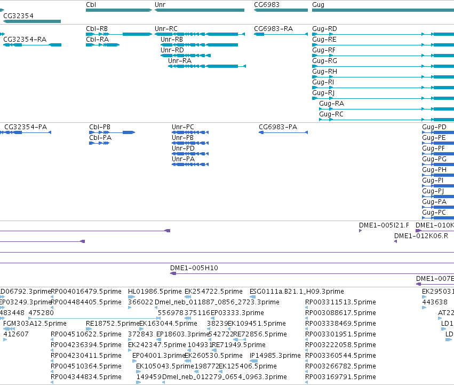
Task: Select the CG6983-PA protein glyph
Action: click(283, 132)
